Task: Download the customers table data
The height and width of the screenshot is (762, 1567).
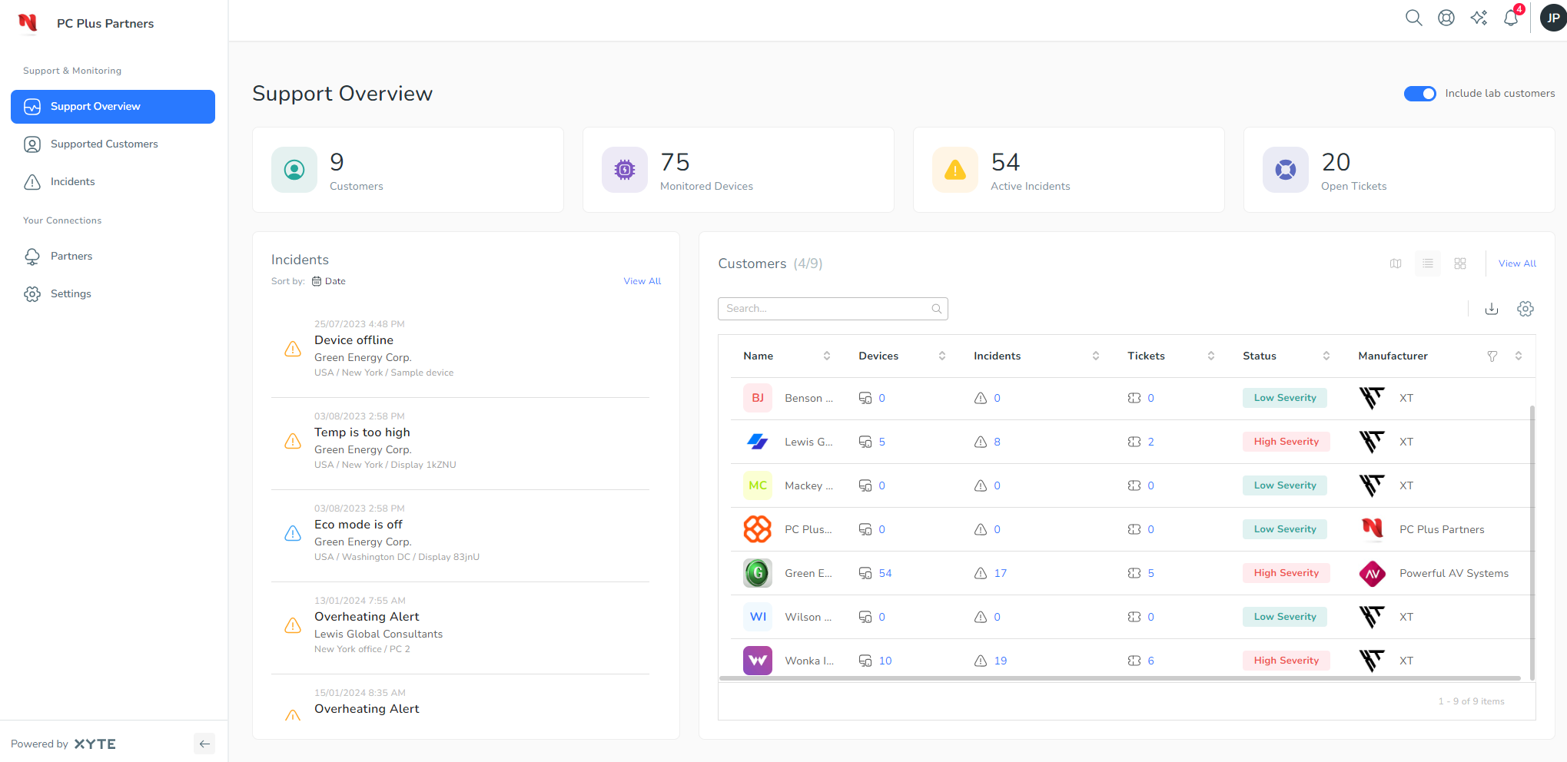Action: (1492, 309)
